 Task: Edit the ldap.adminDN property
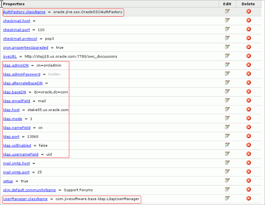[x=228, y=65]
